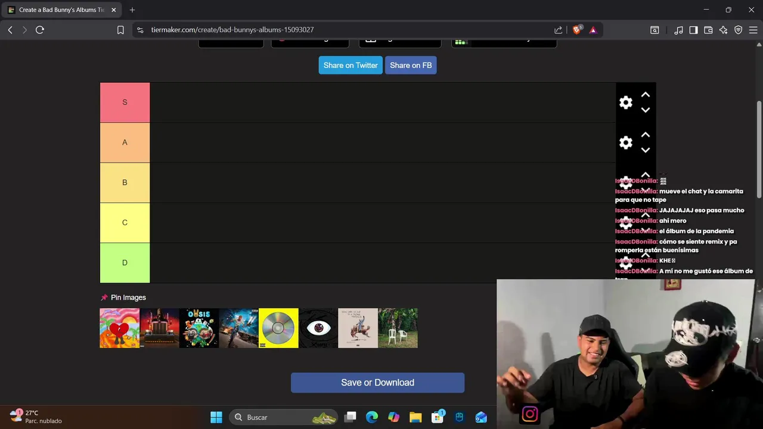Open settings gear for S tier row
This screenshot has width=763, height=429.
625,102
